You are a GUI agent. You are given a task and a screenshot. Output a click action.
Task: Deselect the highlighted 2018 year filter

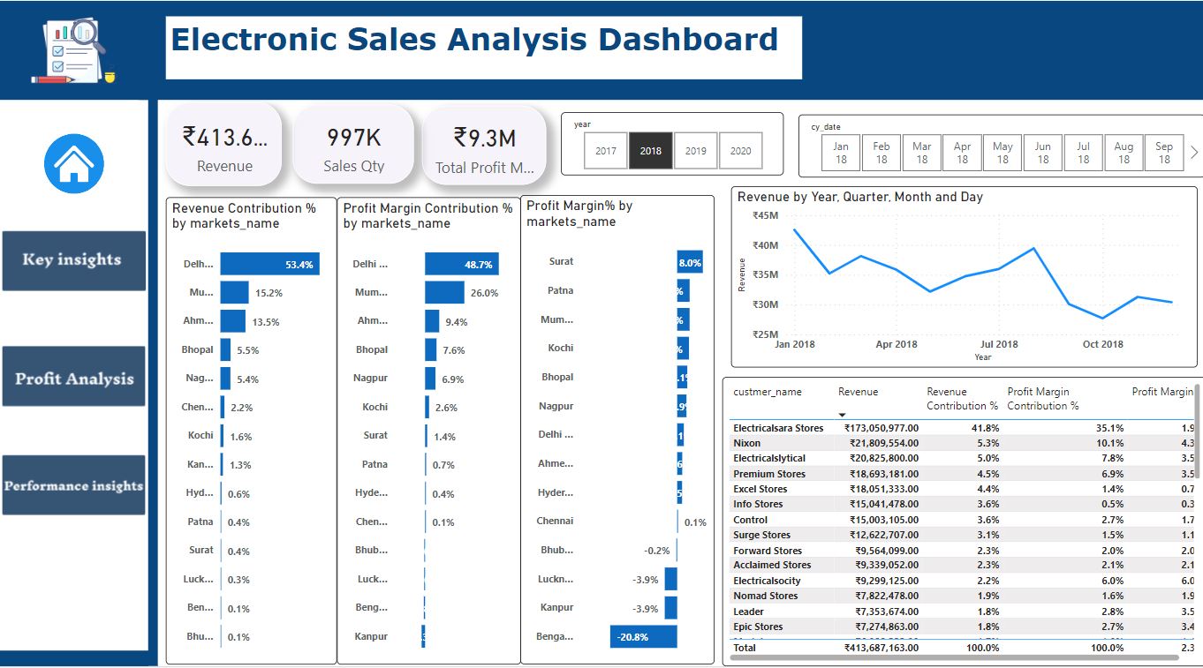pos(650,151)
